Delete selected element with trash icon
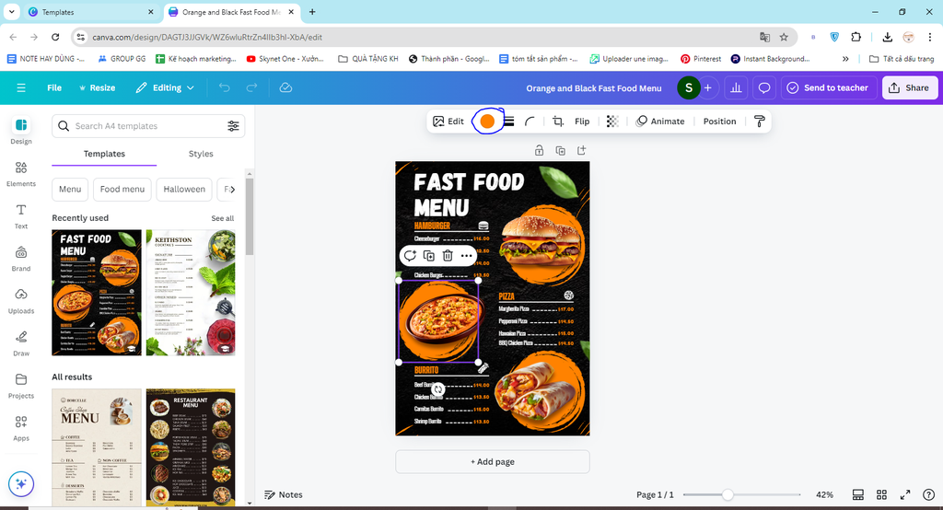 click(x=448, y=256)
